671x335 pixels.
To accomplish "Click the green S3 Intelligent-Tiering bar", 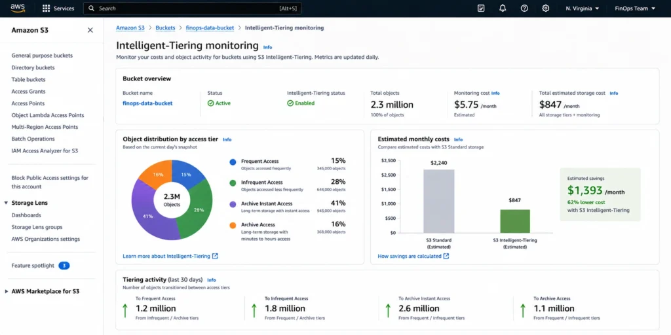I will pyautogui.click(x=515, y=221).
